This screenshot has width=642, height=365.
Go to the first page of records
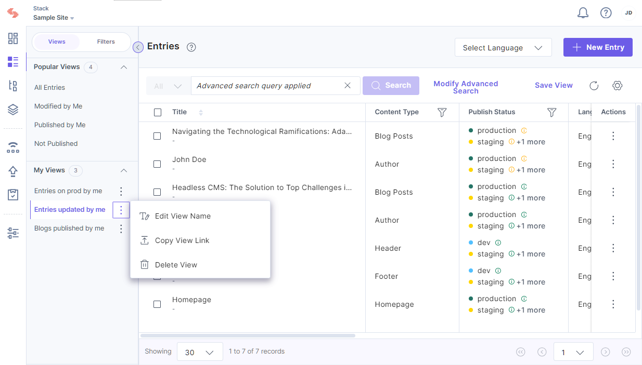521,352
